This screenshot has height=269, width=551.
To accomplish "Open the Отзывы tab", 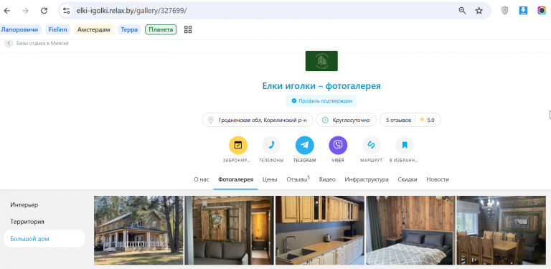I will [x=298, y=179].
